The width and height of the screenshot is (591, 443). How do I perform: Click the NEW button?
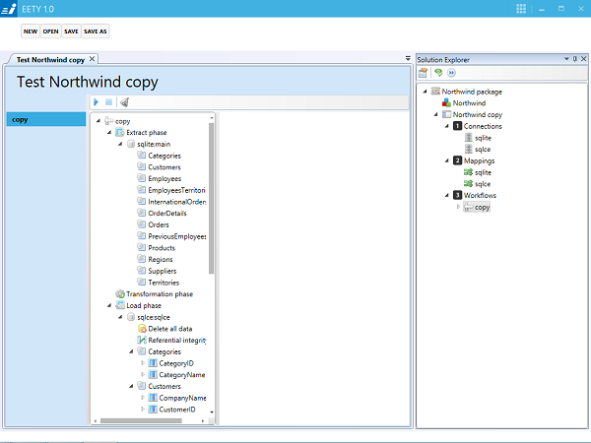(x=31, y=32)
